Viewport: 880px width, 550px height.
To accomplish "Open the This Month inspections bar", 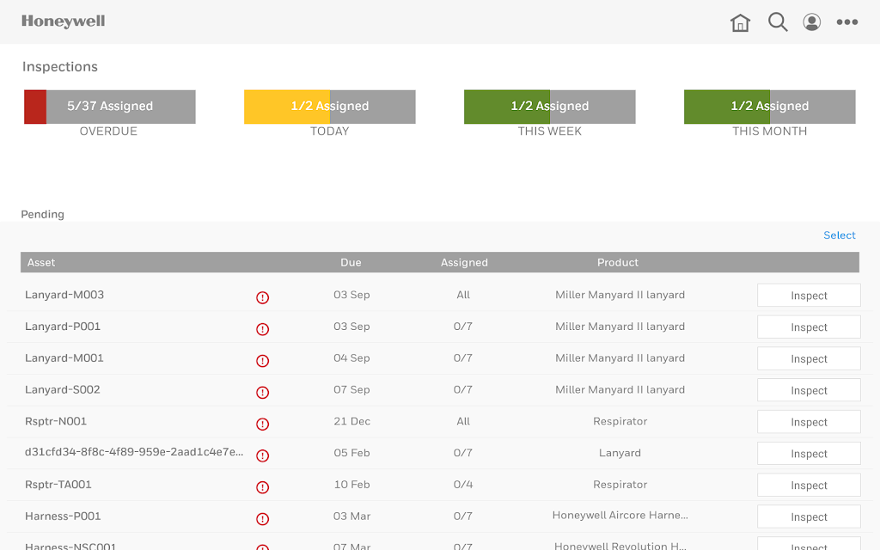I will point(770,107).
